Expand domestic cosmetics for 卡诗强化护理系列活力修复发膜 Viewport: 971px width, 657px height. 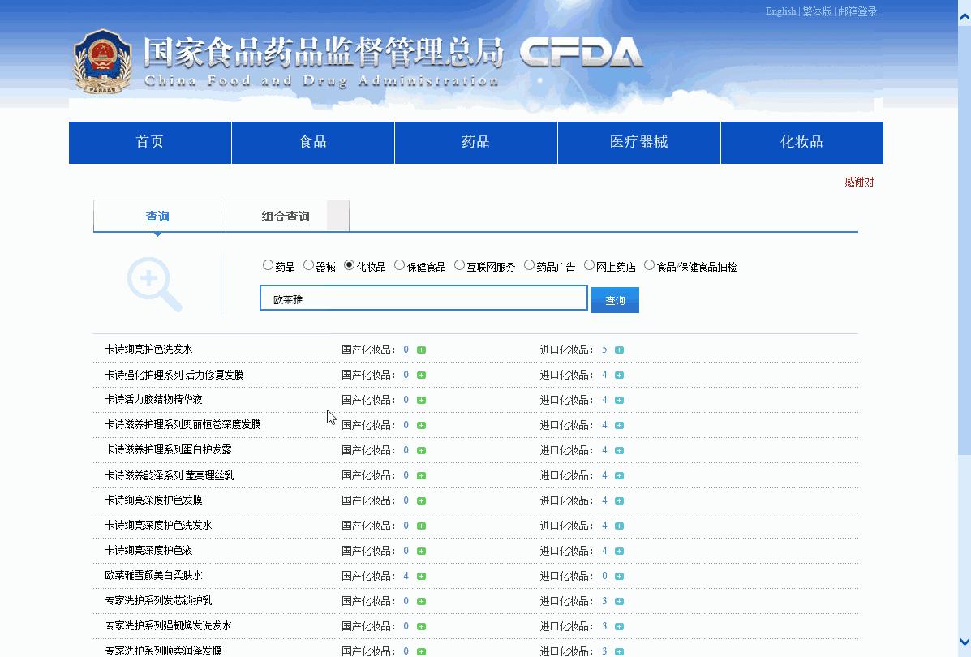coord(421,375)
